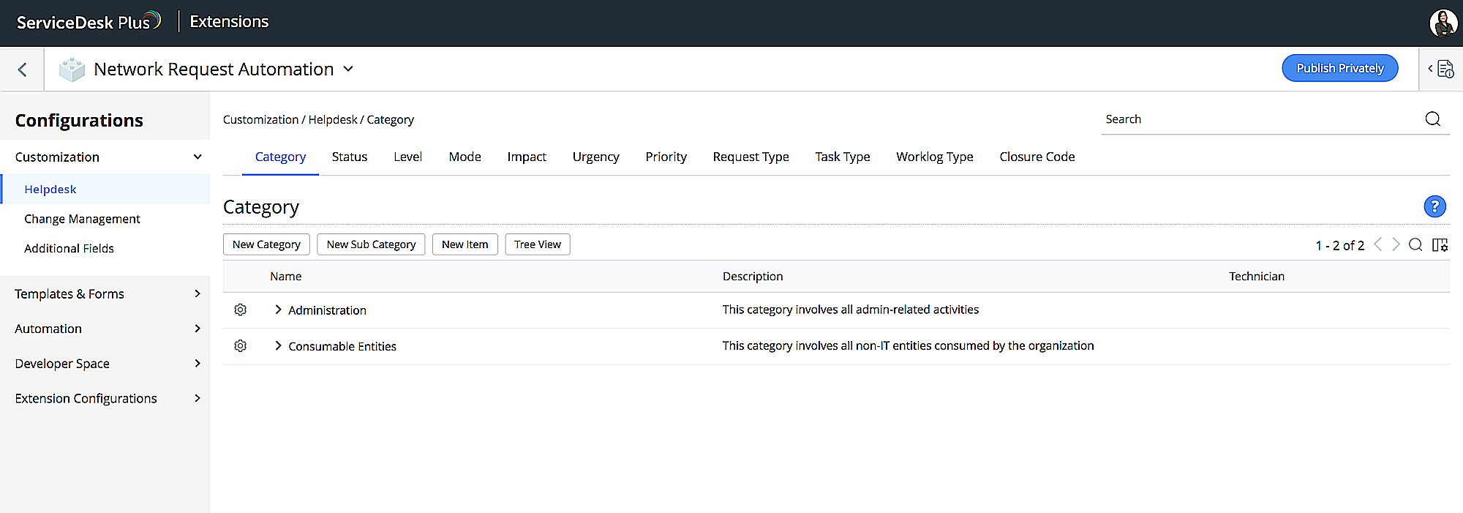Click the Publish Privately button
The width and height of the screenshot is (1463, 513).
[x=1339, y=68]
